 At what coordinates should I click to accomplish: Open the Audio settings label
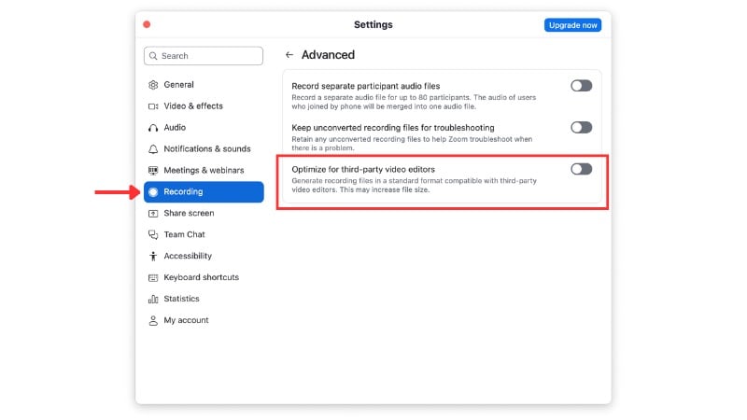(175, 128)
